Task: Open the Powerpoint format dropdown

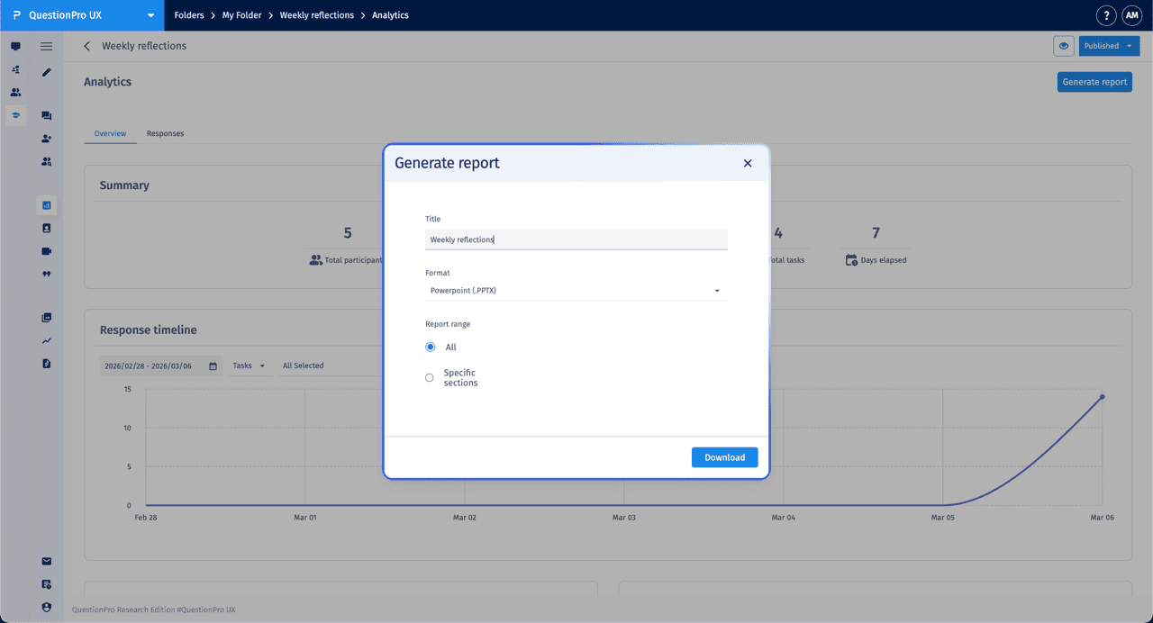Action: (x=576, y=290)
